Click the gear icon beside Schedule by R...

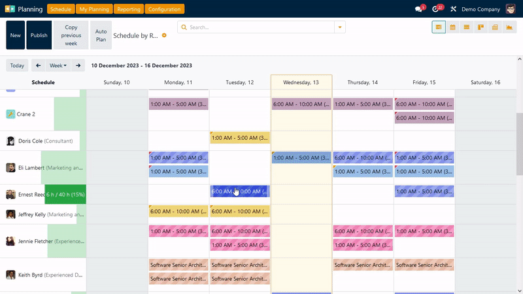click(164, 35)
